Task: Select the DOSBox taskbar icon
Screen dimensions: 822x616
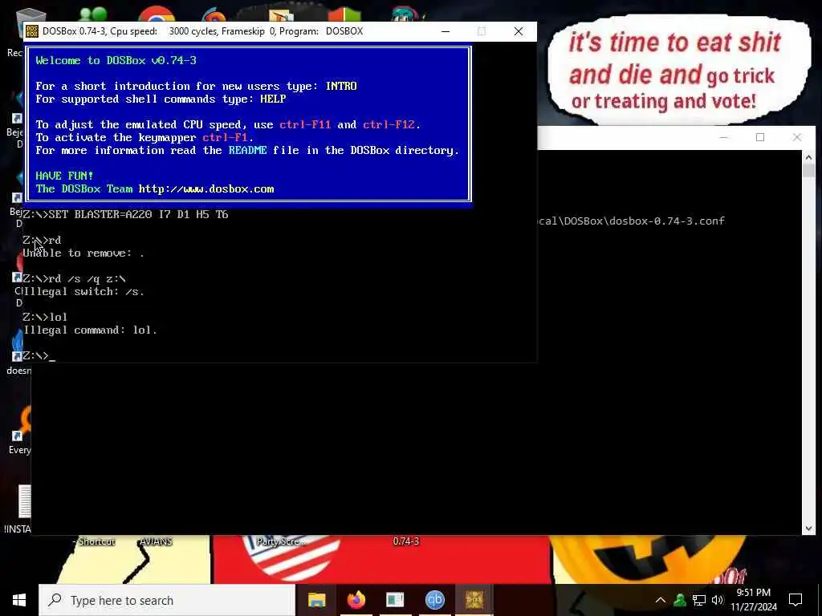Action: 474,600
